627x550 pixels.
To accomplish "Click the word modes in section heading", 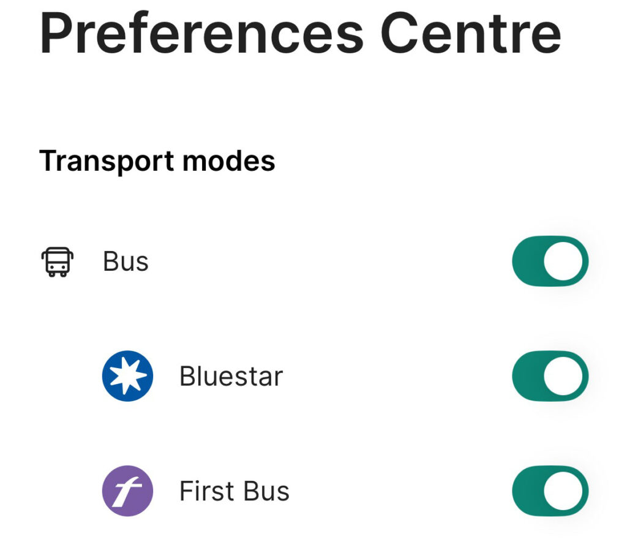I will click(x=229, y=161).
